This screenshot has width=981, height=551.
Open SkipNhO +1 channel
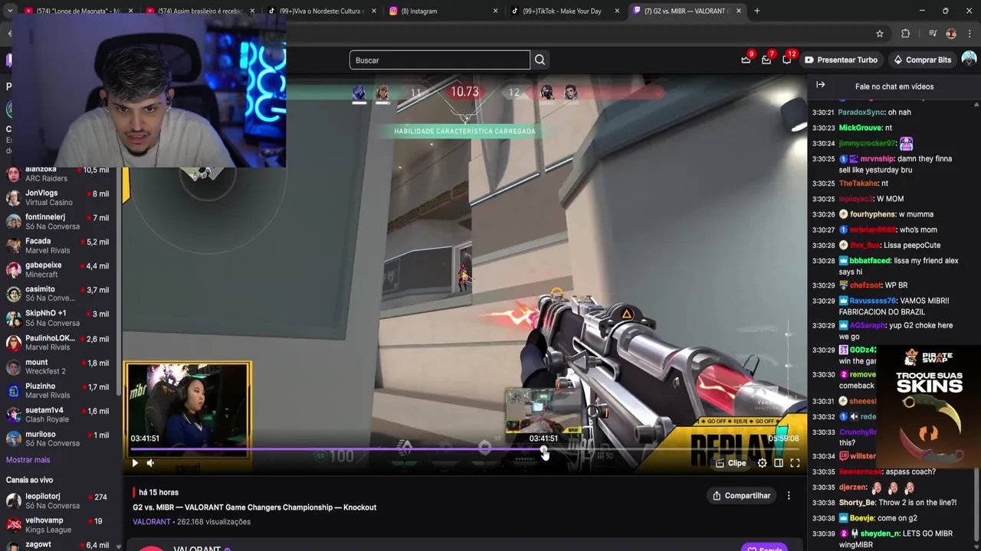point(58,318)
